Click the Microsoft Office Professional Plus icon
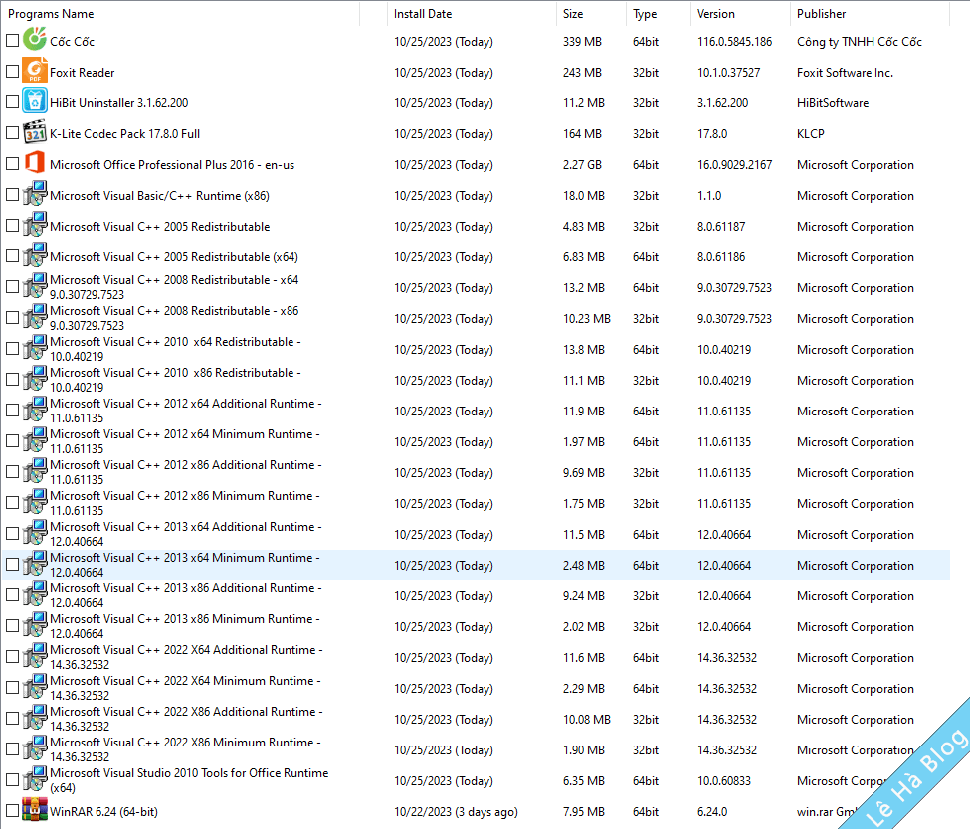This screenshot has width=970, height=829. coord(35,164)
